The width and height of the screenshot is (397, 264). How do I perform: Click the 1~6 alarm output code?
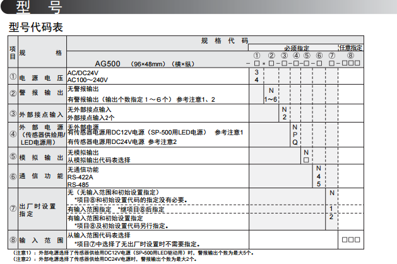point(271,99)
